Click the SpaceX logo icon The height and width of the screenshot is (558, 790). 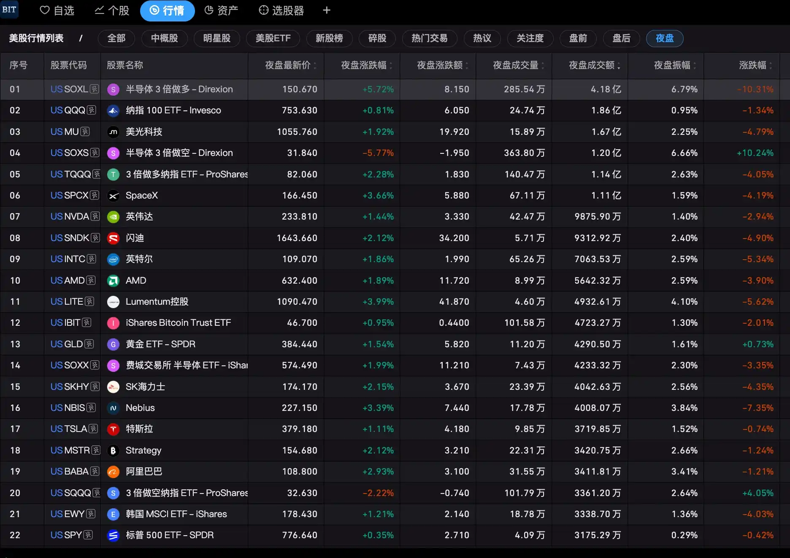pyautogui.click(x=113, y=196)
